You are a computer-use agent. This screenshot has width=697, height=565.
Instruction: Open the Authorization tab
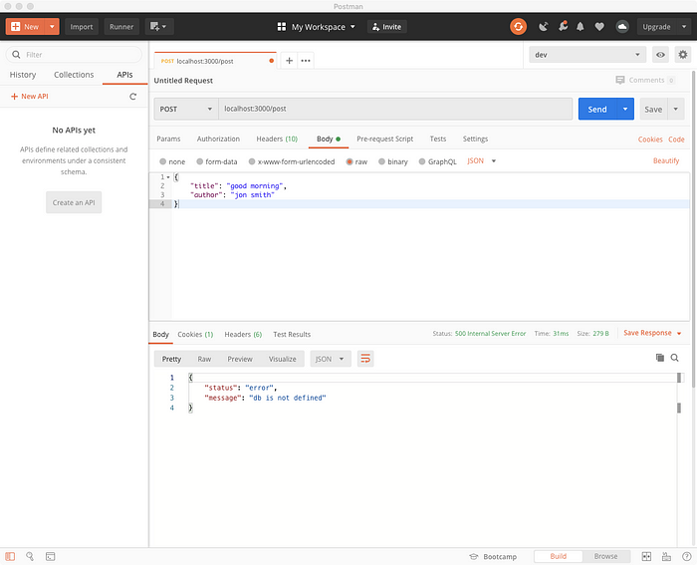(x=218, y=139)
